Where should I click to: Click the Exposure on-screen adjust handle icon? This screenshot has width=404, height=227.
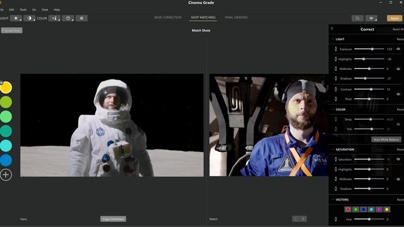point(336,49)
